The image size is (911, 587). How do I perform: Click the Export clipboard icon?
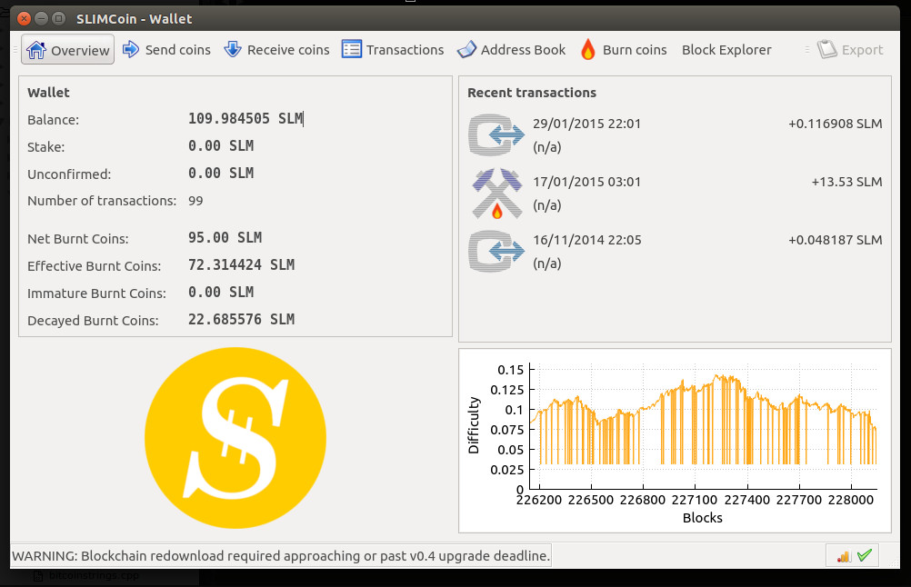827,49
